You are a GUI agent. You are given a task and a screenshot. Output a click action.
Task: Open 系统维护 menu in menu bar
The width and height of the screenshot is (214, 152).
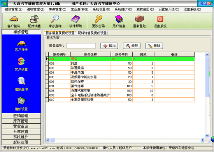(x=123, y=9)
